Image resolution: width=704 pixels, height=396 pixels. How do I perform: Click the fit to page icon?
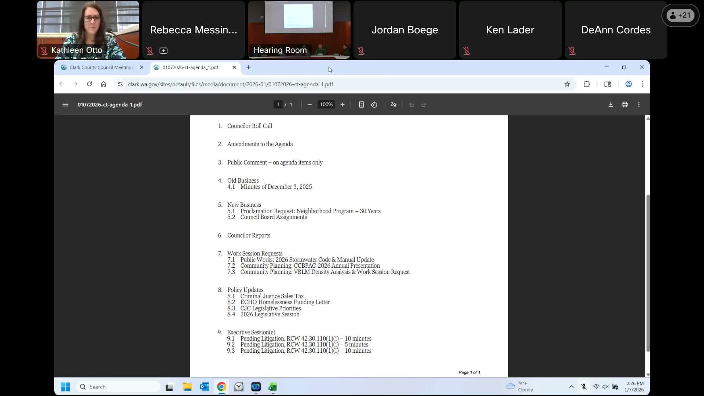[361, 104]
